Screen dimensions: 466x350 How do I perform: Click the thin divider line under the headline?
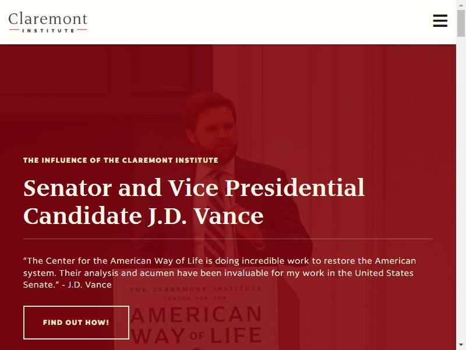228,239
